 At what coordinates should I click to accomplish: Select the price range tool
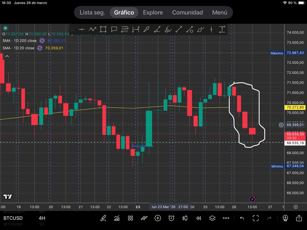(x=222, y=29)
